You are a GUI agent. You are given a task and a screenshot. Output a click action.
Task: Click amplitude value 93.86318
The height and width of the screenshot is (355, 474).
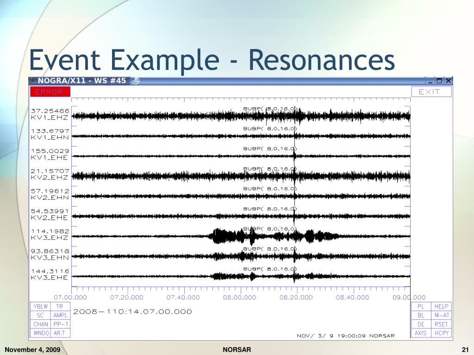(50, 251)
